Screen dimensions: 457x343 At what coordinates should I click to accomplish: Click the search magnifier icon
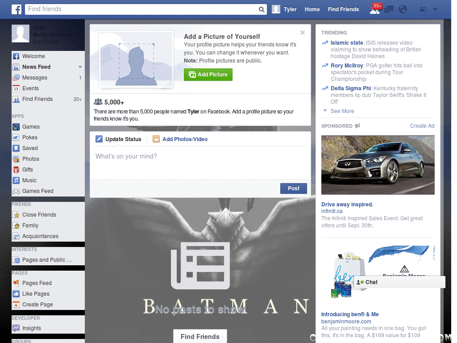262,9
